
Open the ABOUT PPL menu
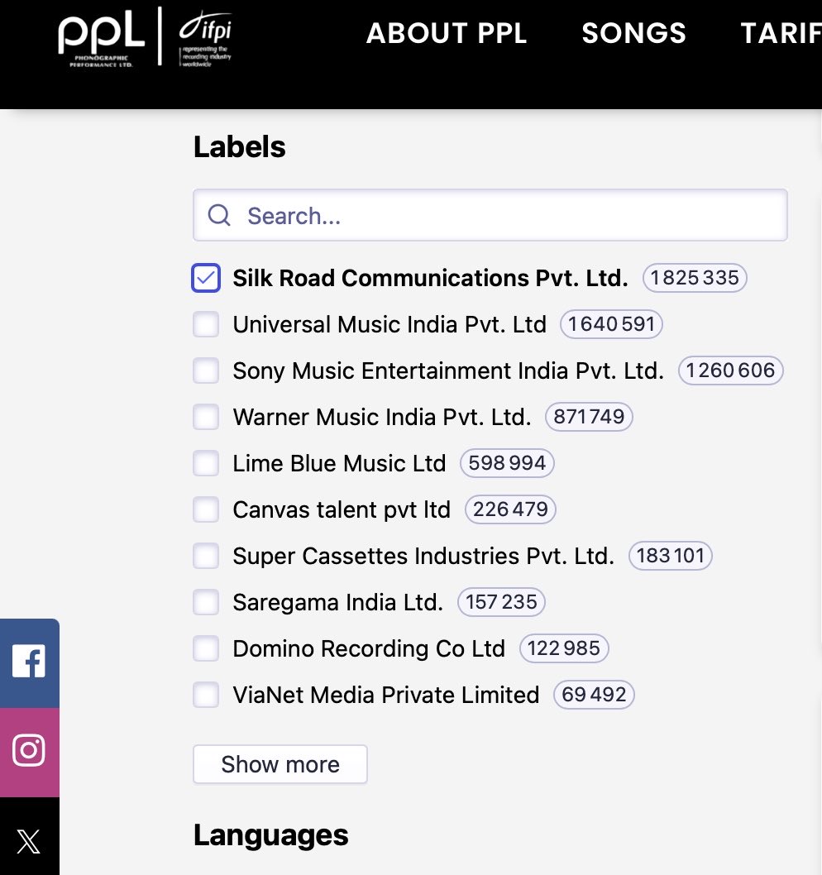click(x=447, y=33)
